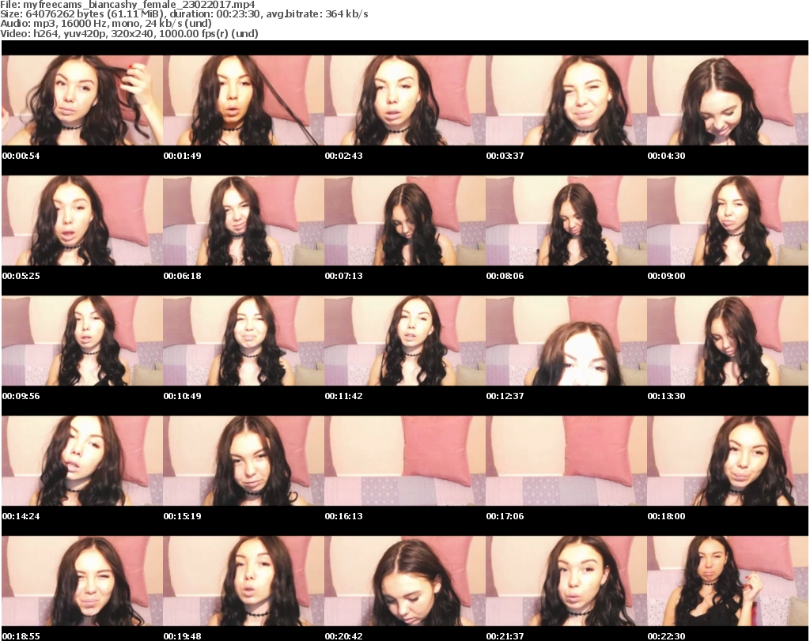Select the timestamp label 00:19:48
The height and width of the screenshot is (641, 810).
pyautogui.click(x=183, y=636)
